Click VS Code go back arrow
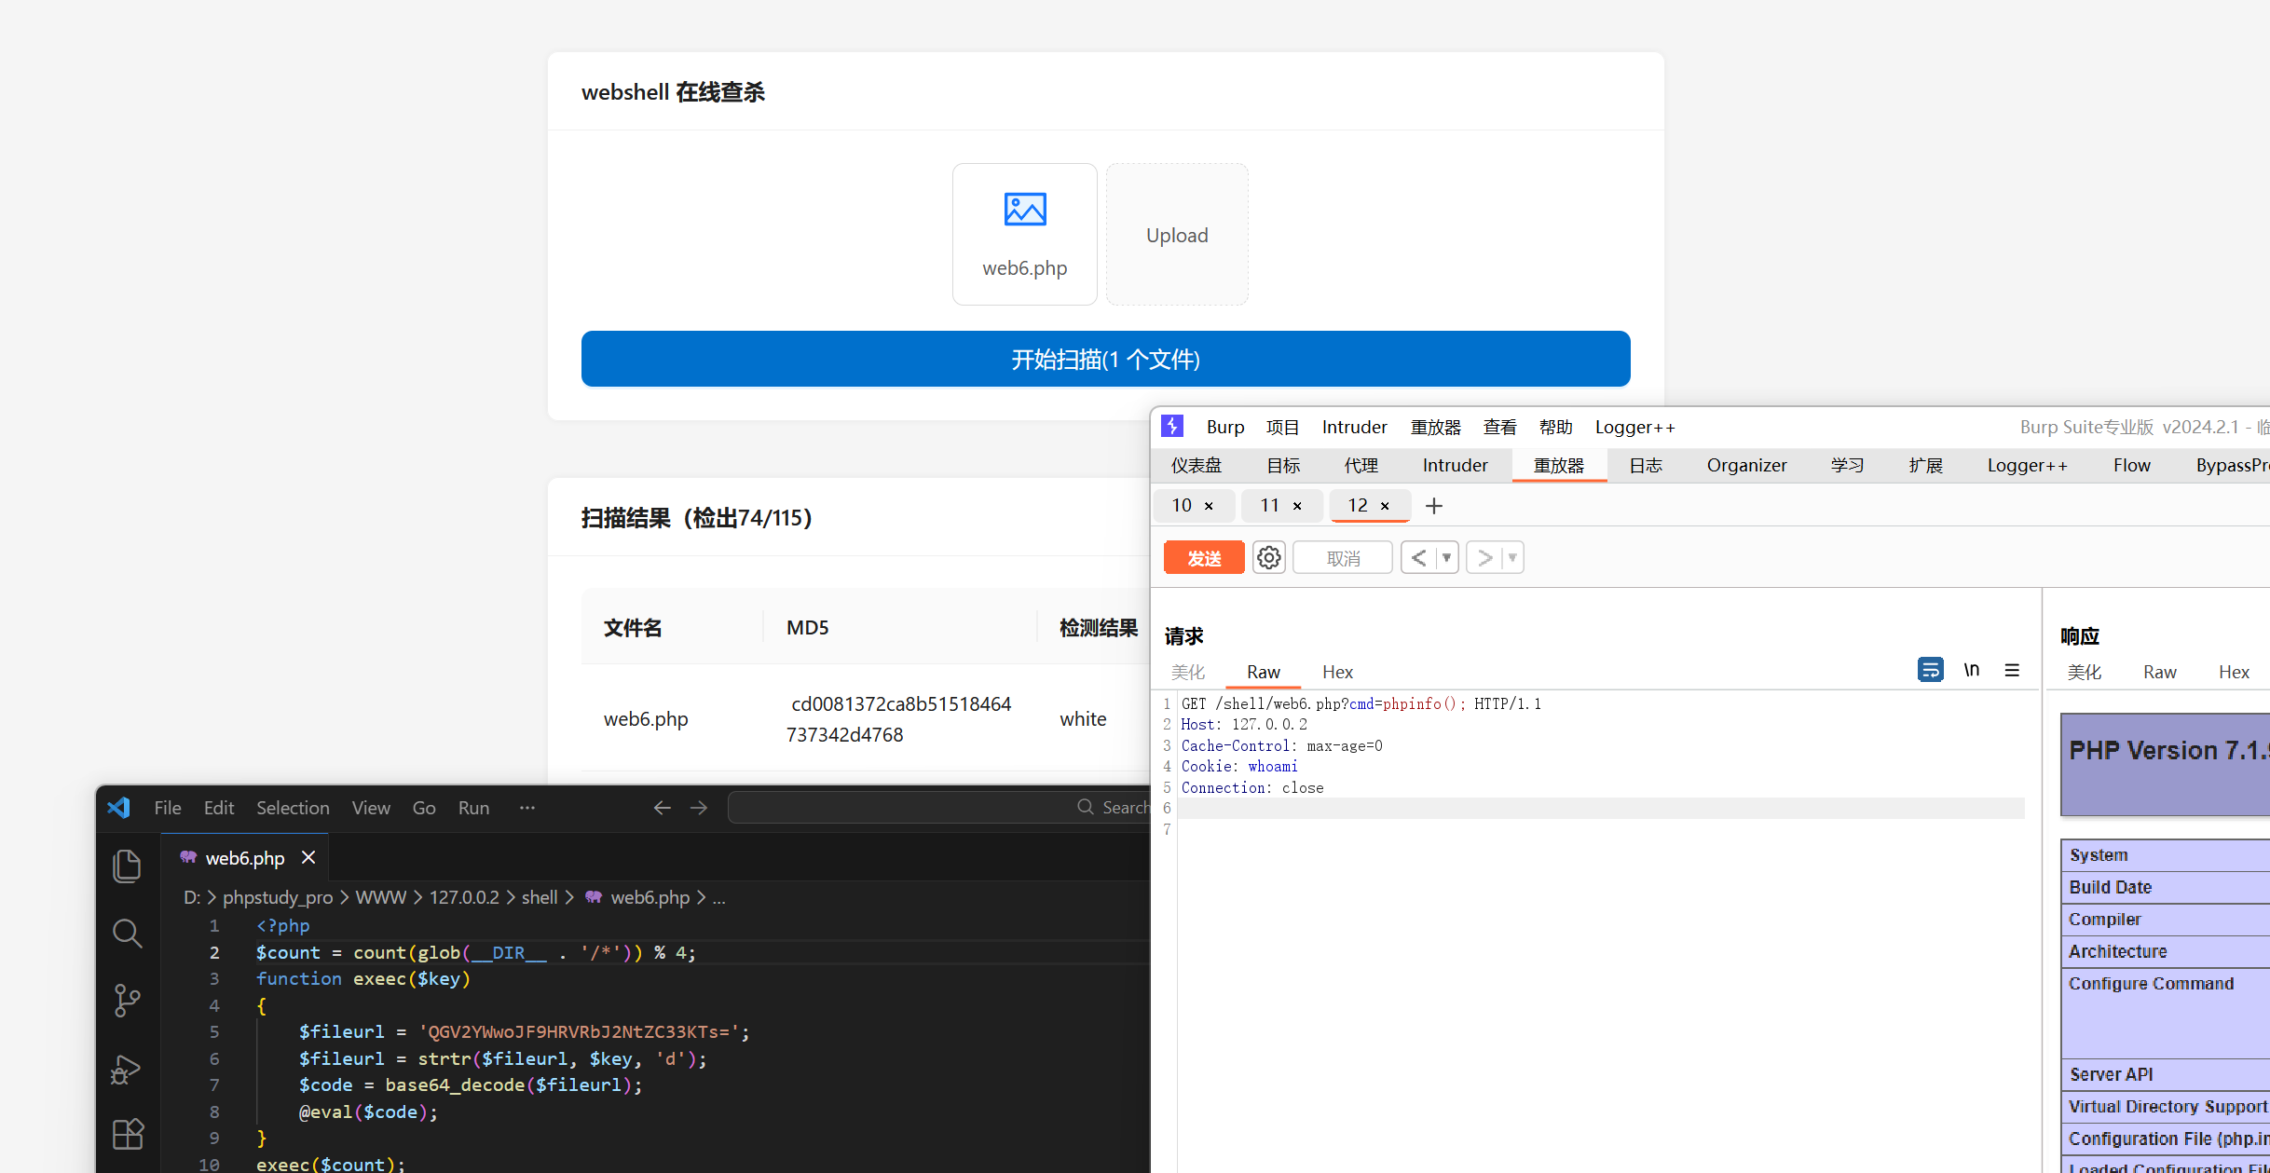The height and width of the screenshot is (1173, 2270). 662,808
